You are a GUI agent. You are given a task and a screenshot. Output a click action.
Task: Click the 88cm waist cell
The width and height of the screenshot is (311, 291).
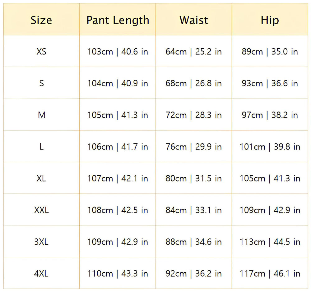(194, 242)
